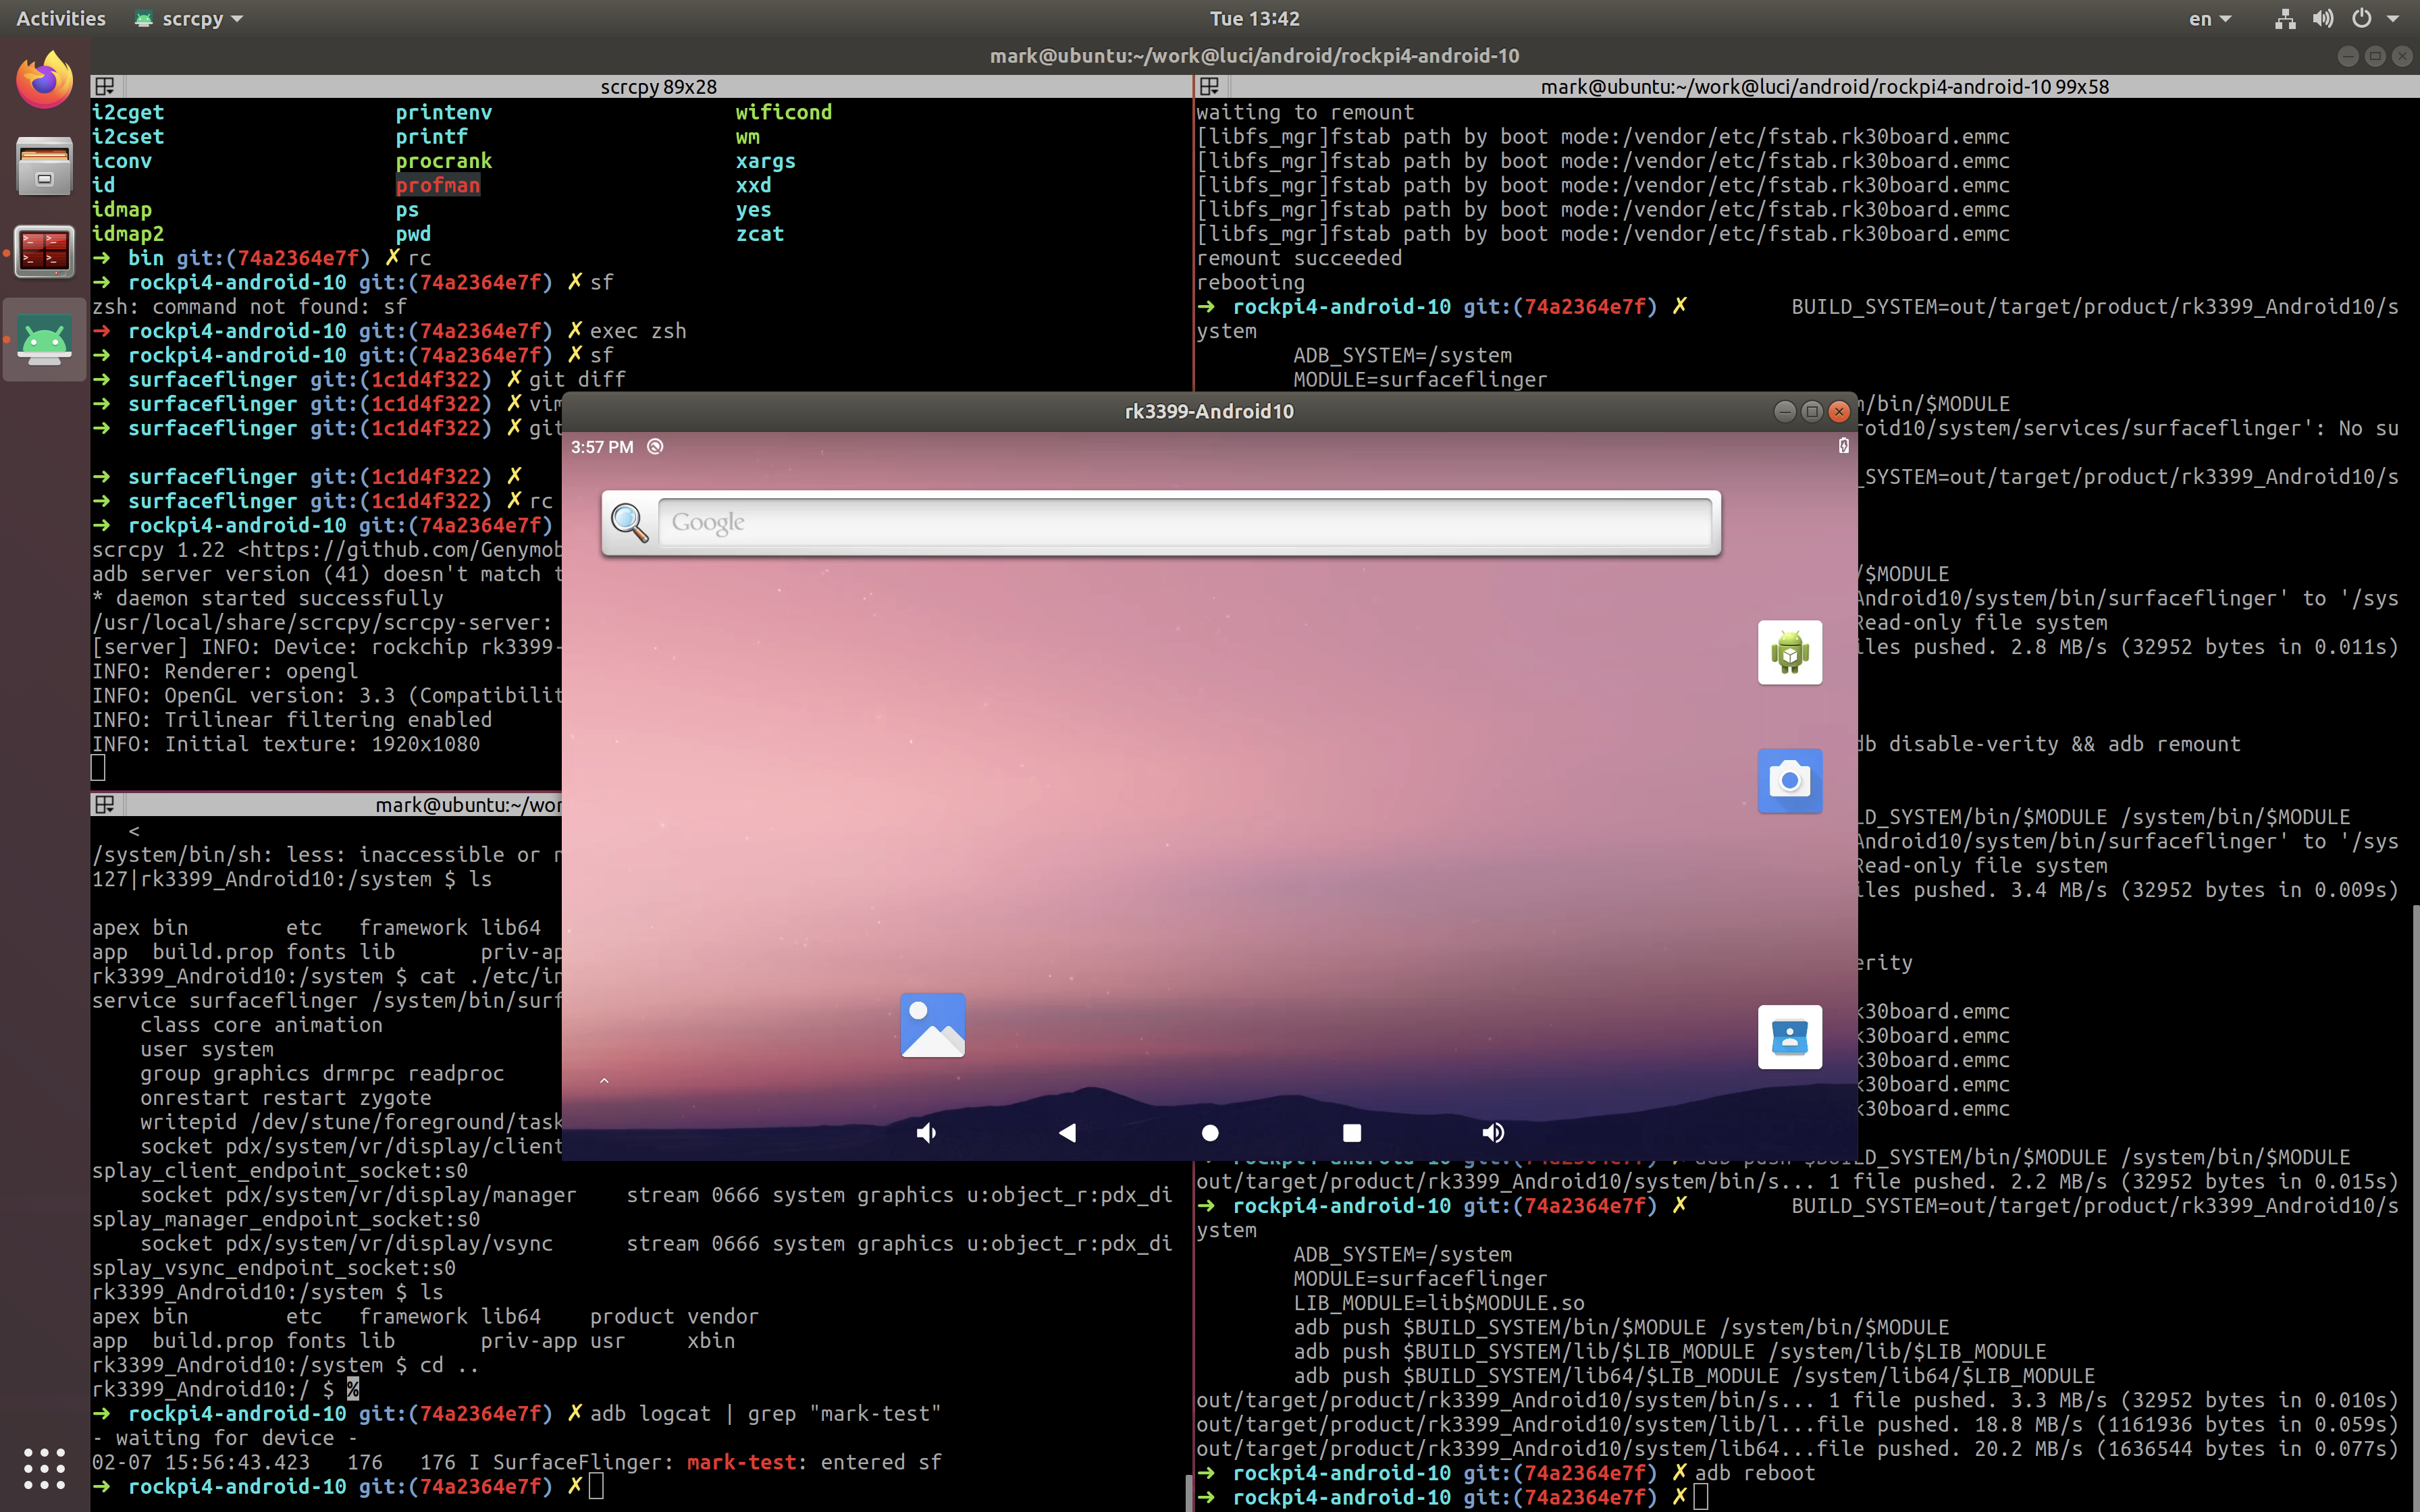Close the rk3399-Android10 window
Viewport: 2420px width, 1512px height.
click(1838, 411)
